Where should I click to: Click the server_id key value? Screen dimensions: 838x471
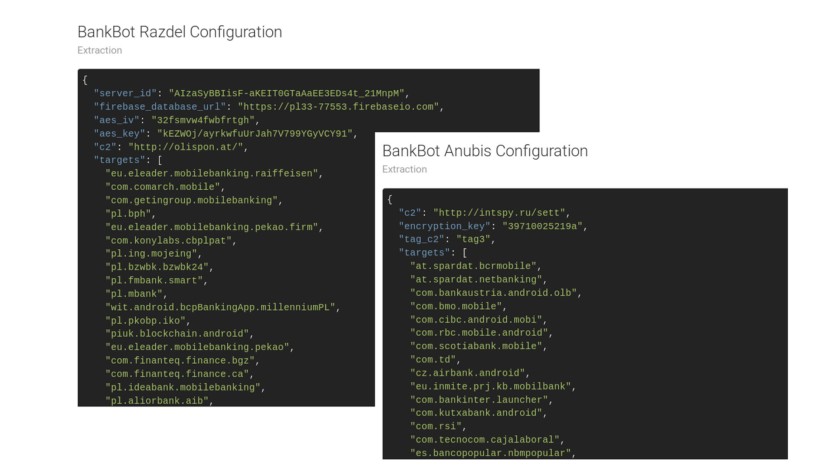tap(286, 93)
